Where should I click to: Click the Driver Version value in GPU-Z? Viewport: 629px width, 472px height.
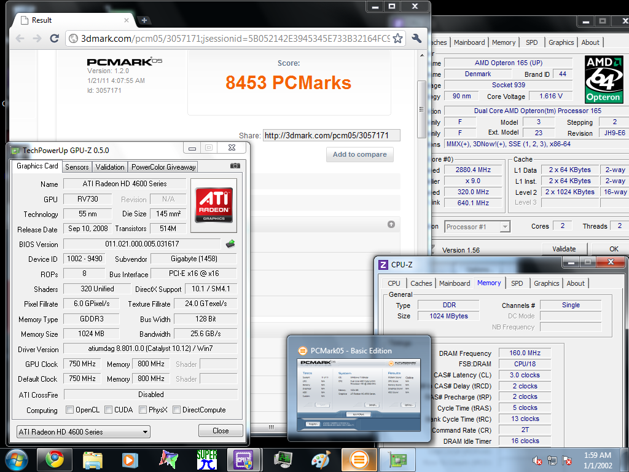(x=150, y=348)
